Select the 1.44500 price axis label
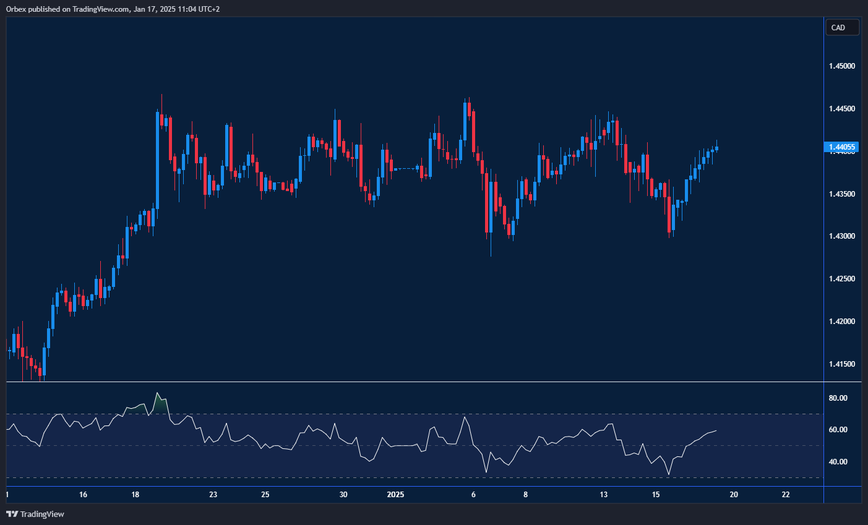 [x=841, y=109]
